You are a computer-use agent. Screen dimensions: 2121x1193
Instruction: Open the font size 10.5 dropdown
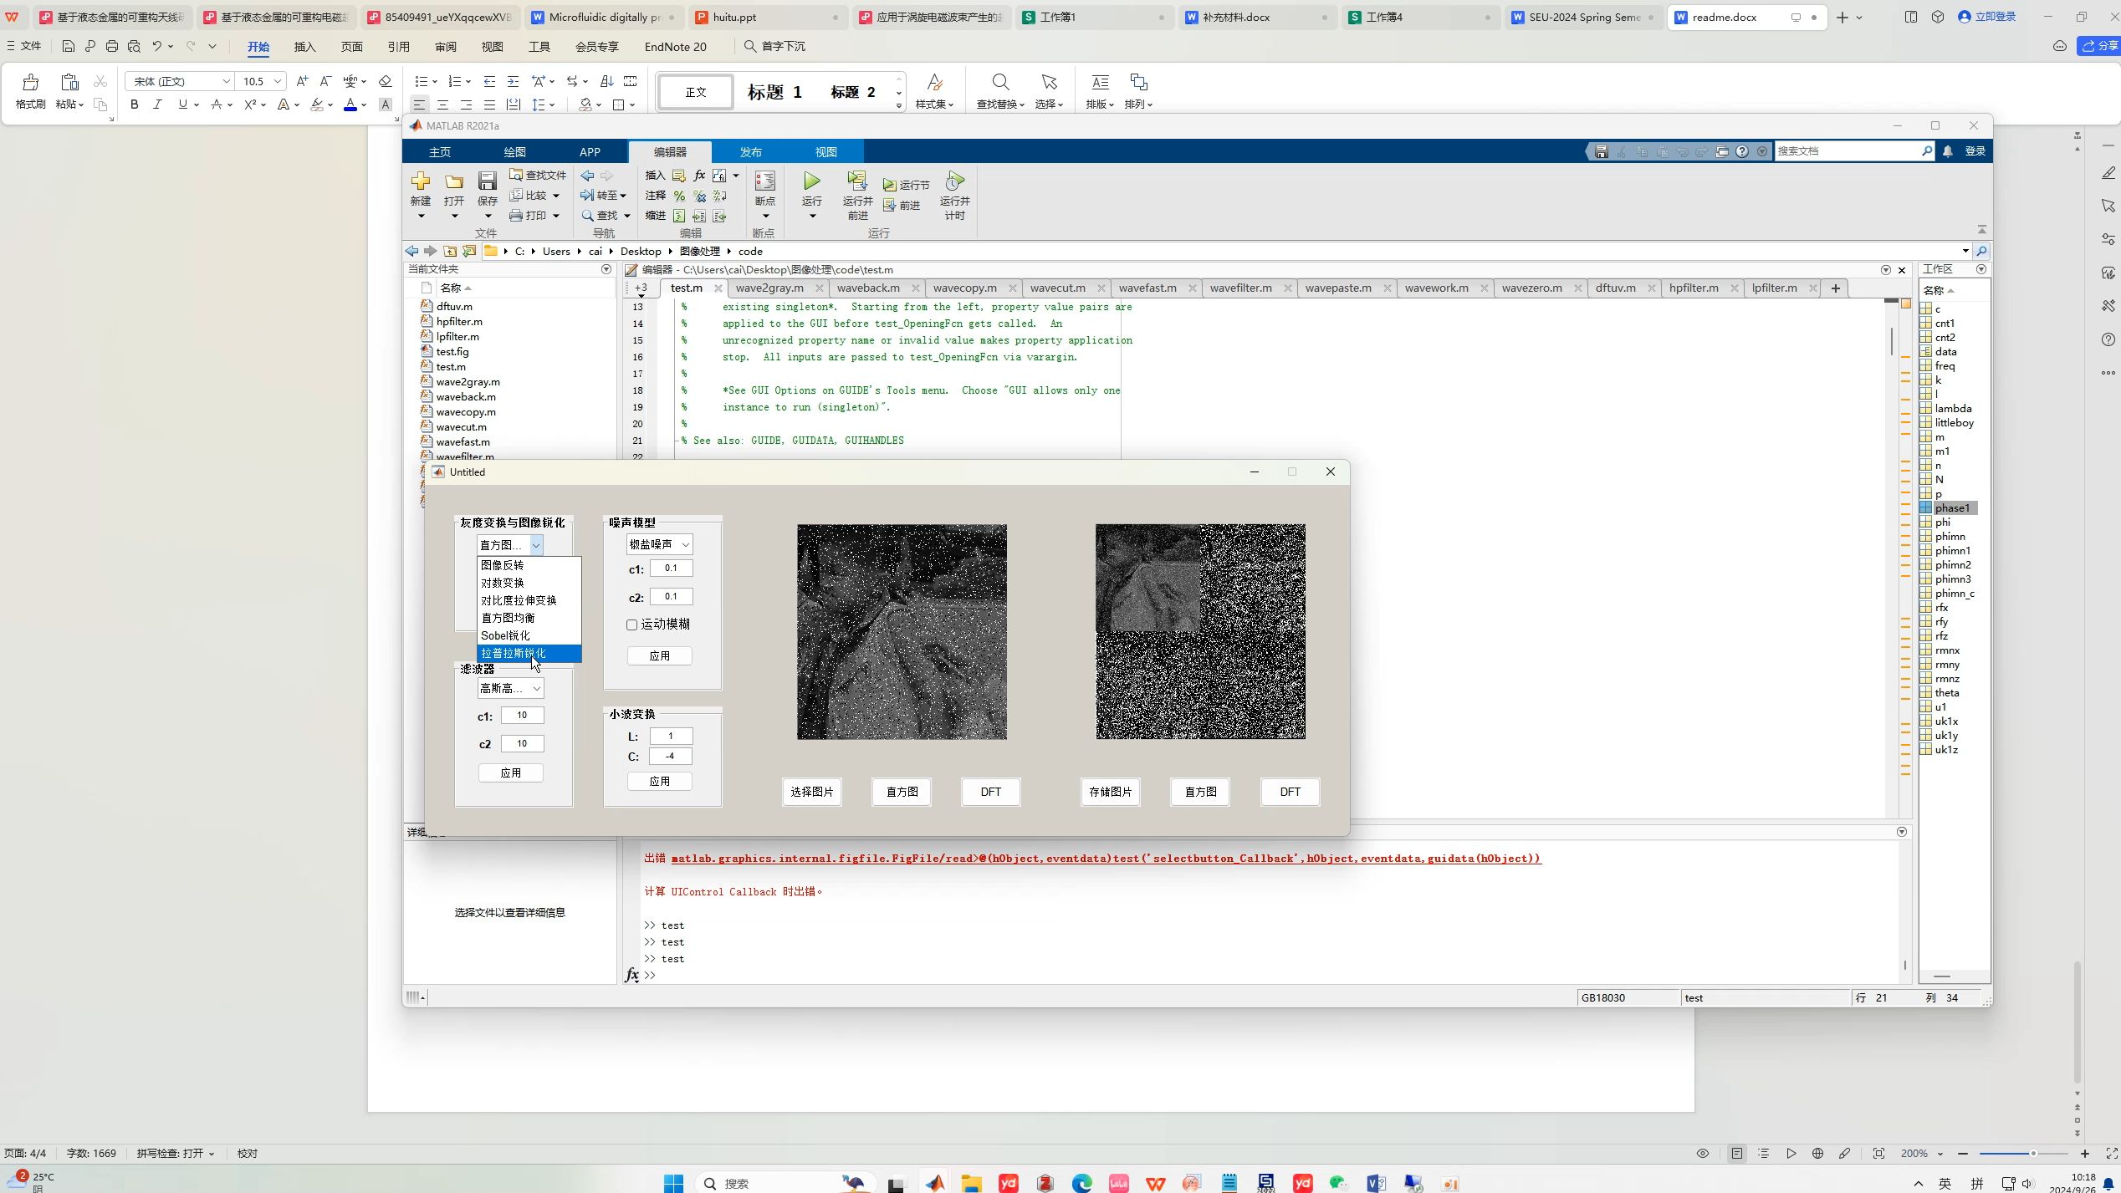(x=277, y=81)
